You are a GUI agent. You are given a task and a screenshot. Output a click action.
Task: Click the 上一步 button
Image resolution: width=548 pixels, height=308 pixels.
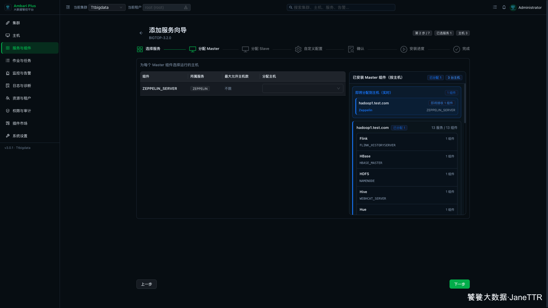[146, 284]
